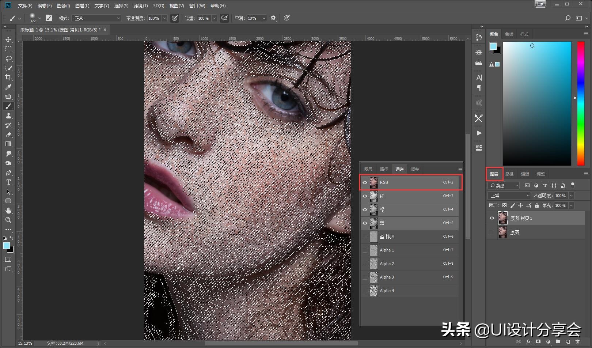Click the foreground color swatch
The width and height of the screenshot is (592, 348).
tap(6, 246)
